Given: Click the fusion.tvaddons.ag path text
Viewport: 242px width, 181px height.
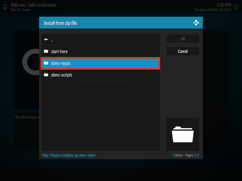Looking at the screenshot, I should (x=69, y=155).
